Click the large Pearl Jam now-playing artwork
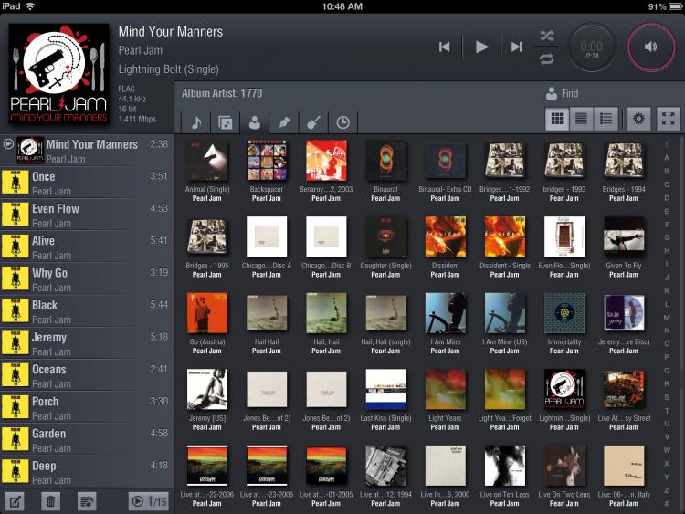 coord(58,73)
